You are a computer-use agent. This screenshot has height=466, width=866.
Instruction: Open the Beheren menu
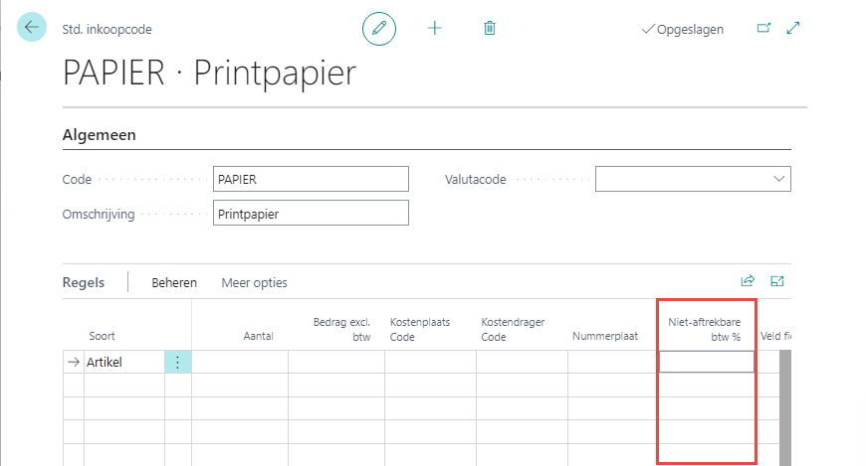(174, 283)
